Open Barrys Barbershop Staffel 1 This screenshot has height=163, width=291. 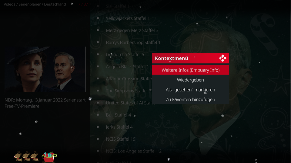(133, 43)
